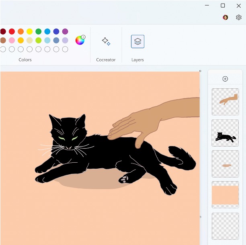Pick the light yellow cream swatch
The width and height of the screenshot is (246, 245).
pos(29,40)
